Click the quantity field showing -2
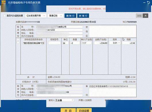This screenshot has width=152, height=112. click(75, 43)
